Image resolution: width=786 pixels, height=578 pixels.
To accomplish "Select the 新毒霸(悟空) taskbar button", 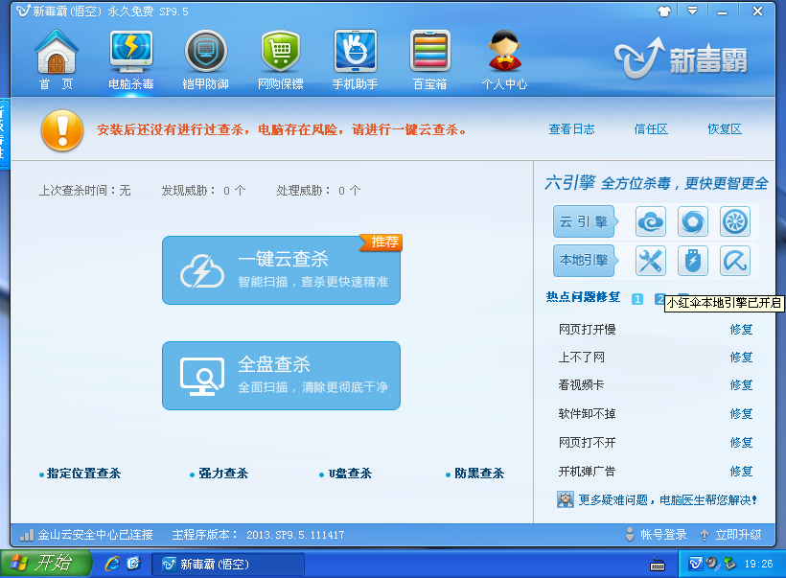I will (x=228, y=565).
